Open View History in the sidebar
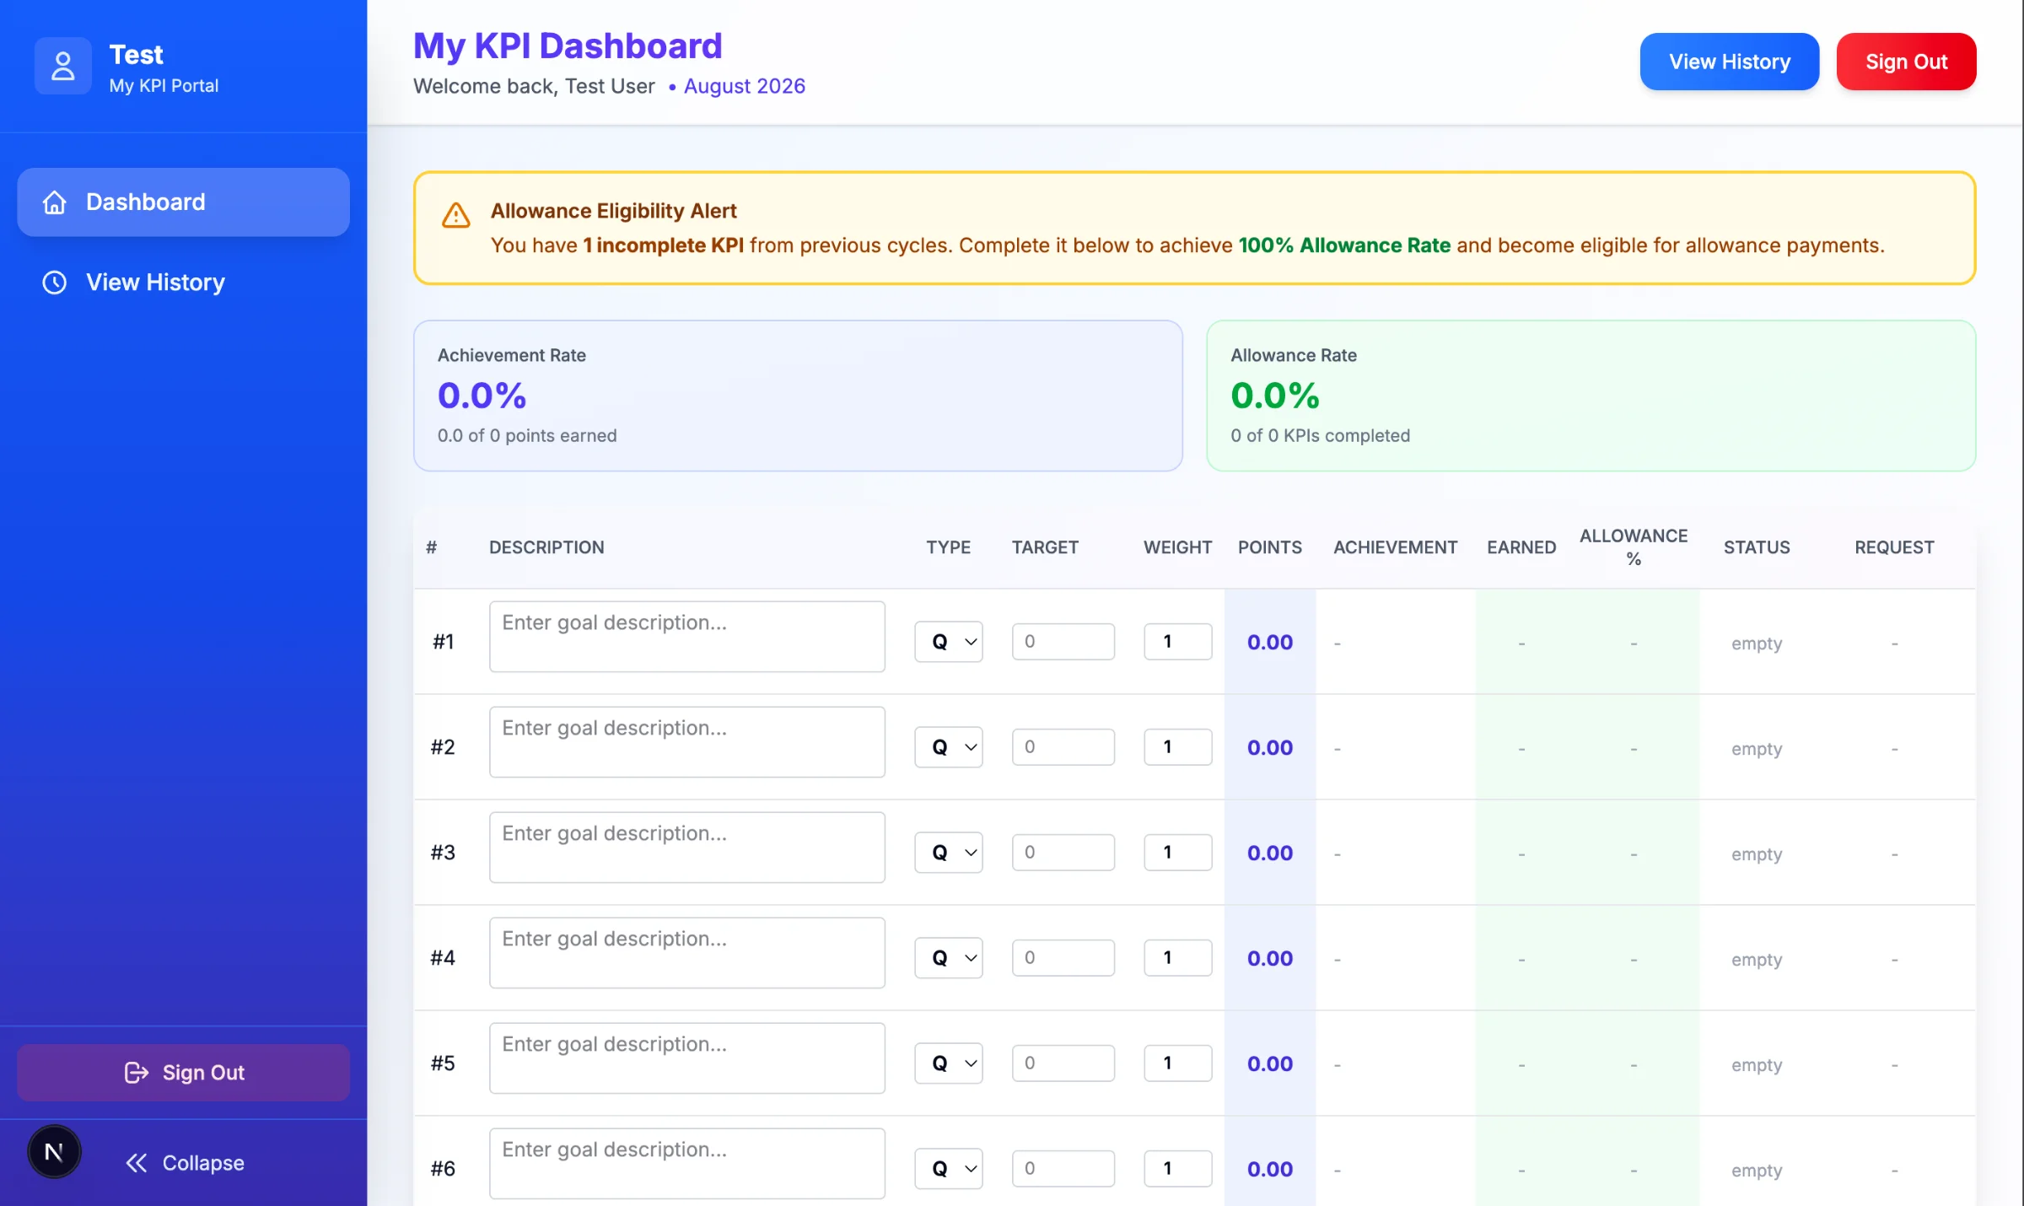The height and width of the screenshot is (1206, 2024). [x=183, y=283]
